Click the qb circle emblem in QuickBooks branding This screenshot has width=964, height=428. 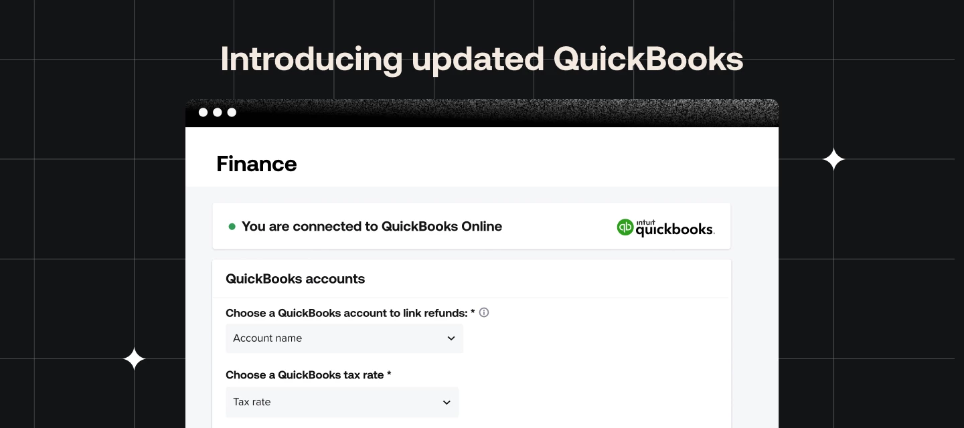tap(625, 227)
